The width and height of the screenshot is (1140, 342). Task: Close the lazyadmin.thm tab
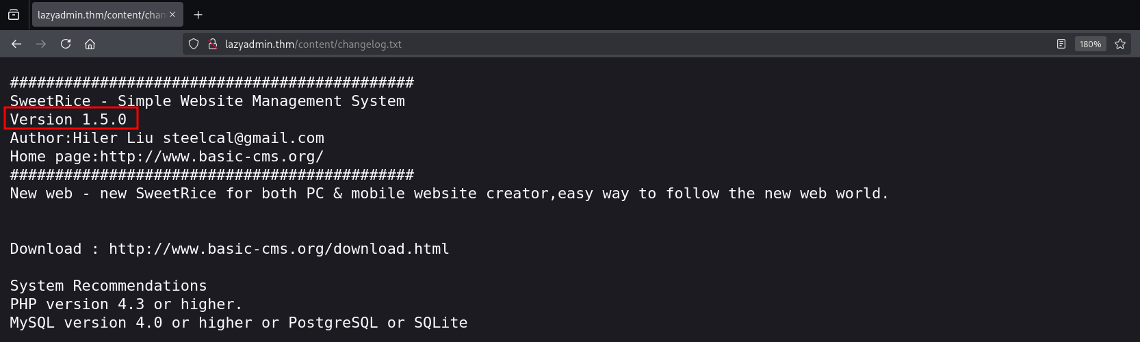[172, 14]
